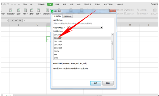Viewport: 159px width, 96px height.
Task: Click the 移去箭头 remove arrows icon
Action: click(x=126, y=10)
